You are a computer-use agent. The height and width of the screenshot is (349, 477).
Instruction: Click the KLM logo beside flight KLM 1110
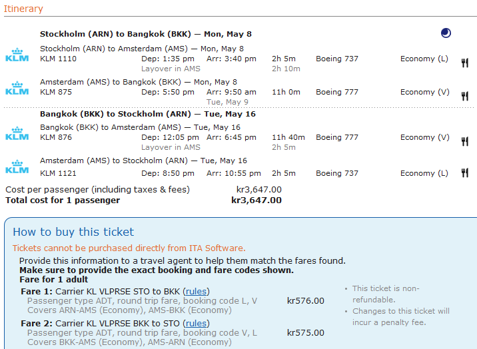pos(17,55)
